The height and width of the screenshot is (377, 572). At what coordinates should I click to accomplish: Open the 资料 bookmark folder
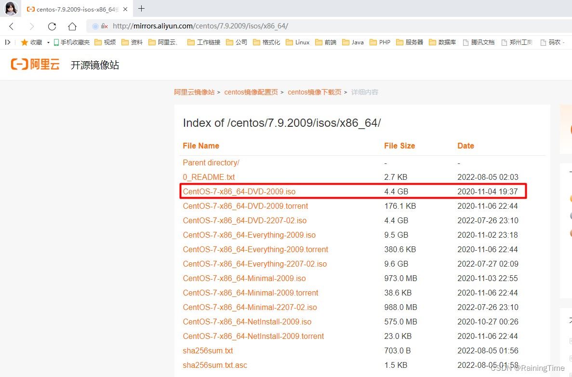(x=132, y=42)
